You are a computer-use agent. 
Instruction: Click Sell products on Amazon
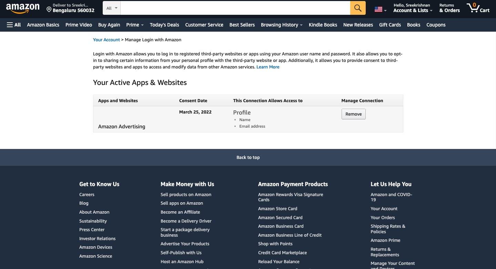[x=186, y=195]
